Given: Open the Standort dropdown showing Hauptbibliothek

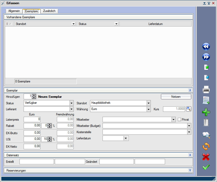Looking at the screenshot, I should click(x=148, y=103).
